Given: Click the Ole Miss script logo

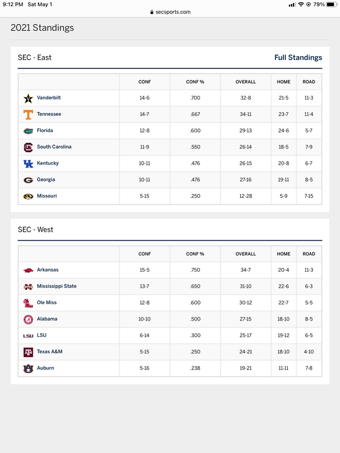Looking at the screenshot, I should pyautogui.click(x=28, y=303).
